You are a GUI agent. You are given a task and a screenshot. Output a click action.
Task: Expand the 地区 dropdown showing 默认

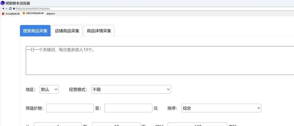[x=49, y=89]
